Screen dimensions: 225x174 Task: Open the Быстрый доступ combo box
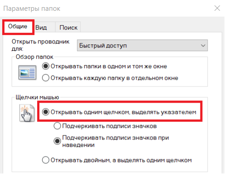pyautogui.click(x=142, y=45)
